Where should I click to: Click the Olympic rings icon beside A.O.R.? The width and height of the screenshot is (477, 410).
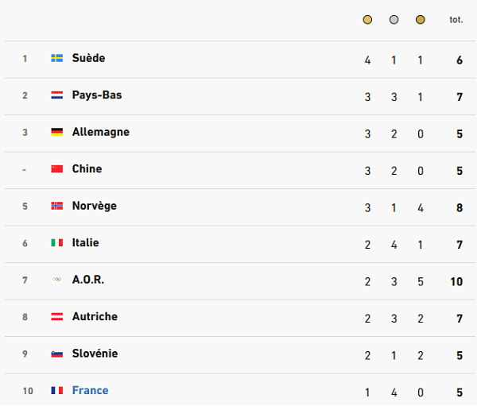pyautogui.click(x=57, y=280)
